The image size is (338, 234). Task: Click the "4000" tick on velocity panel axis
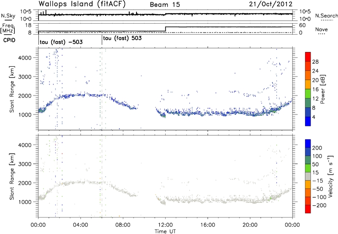pyautogui.click(x=25, y=145)
